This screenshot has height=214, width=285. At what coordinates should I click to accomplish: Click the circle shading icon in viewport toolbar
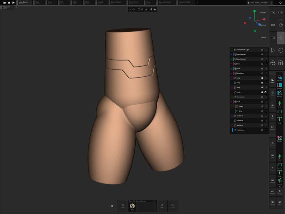pos(139,10)
